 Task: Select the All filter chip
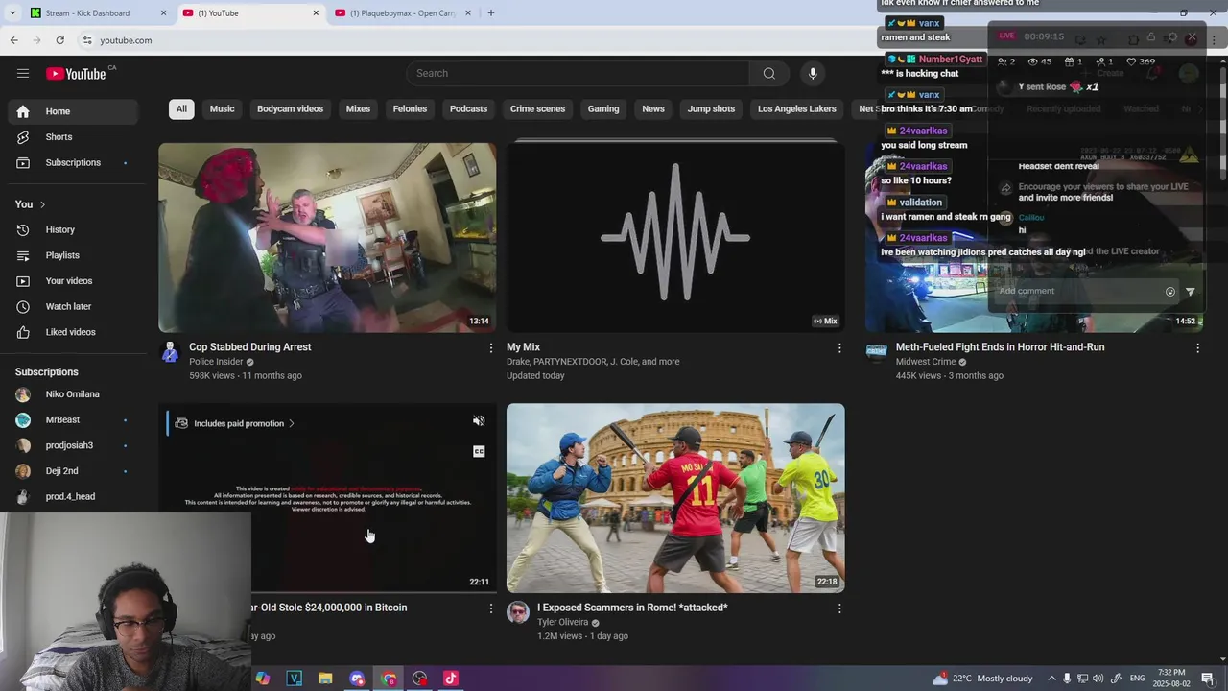181,108
